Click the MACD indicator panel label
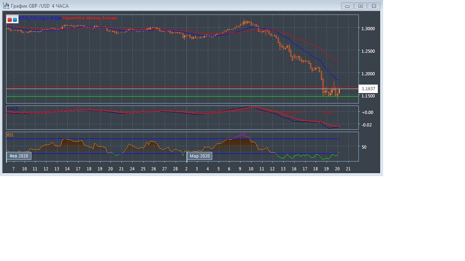 (13, 109)
